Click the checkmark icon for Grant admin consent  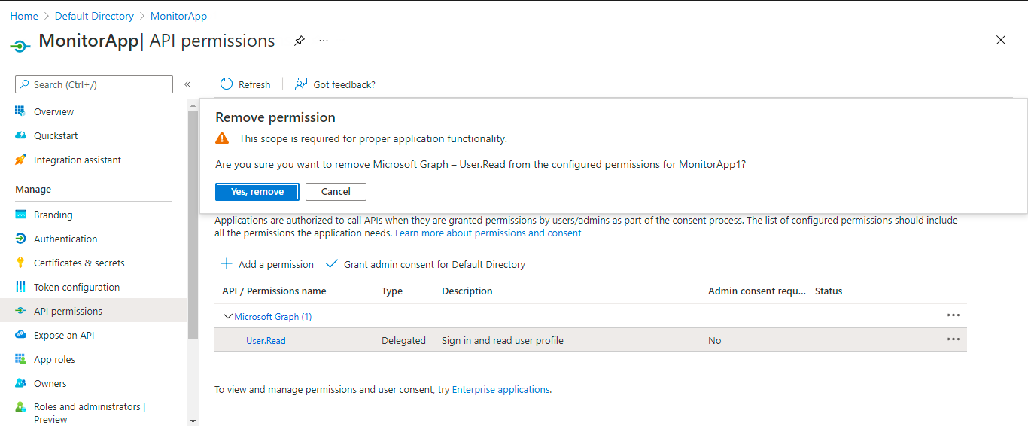pos(331,264)
